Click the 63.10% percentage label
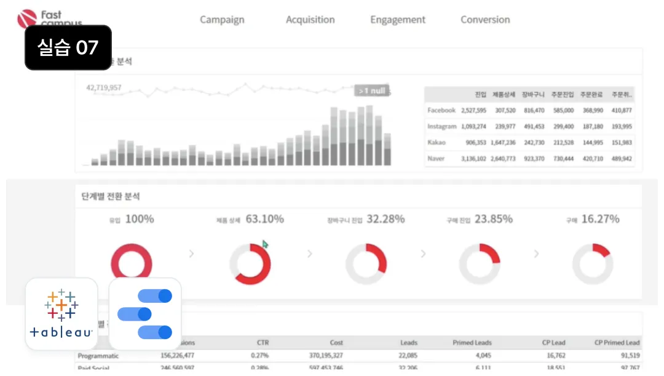The width and height of the screenshot is (664, 376). point(264,219)
